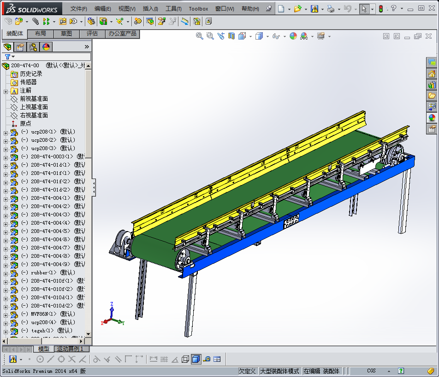Open the Appearances color sphere in task pane
439x377 pixels.
point(432,117)
